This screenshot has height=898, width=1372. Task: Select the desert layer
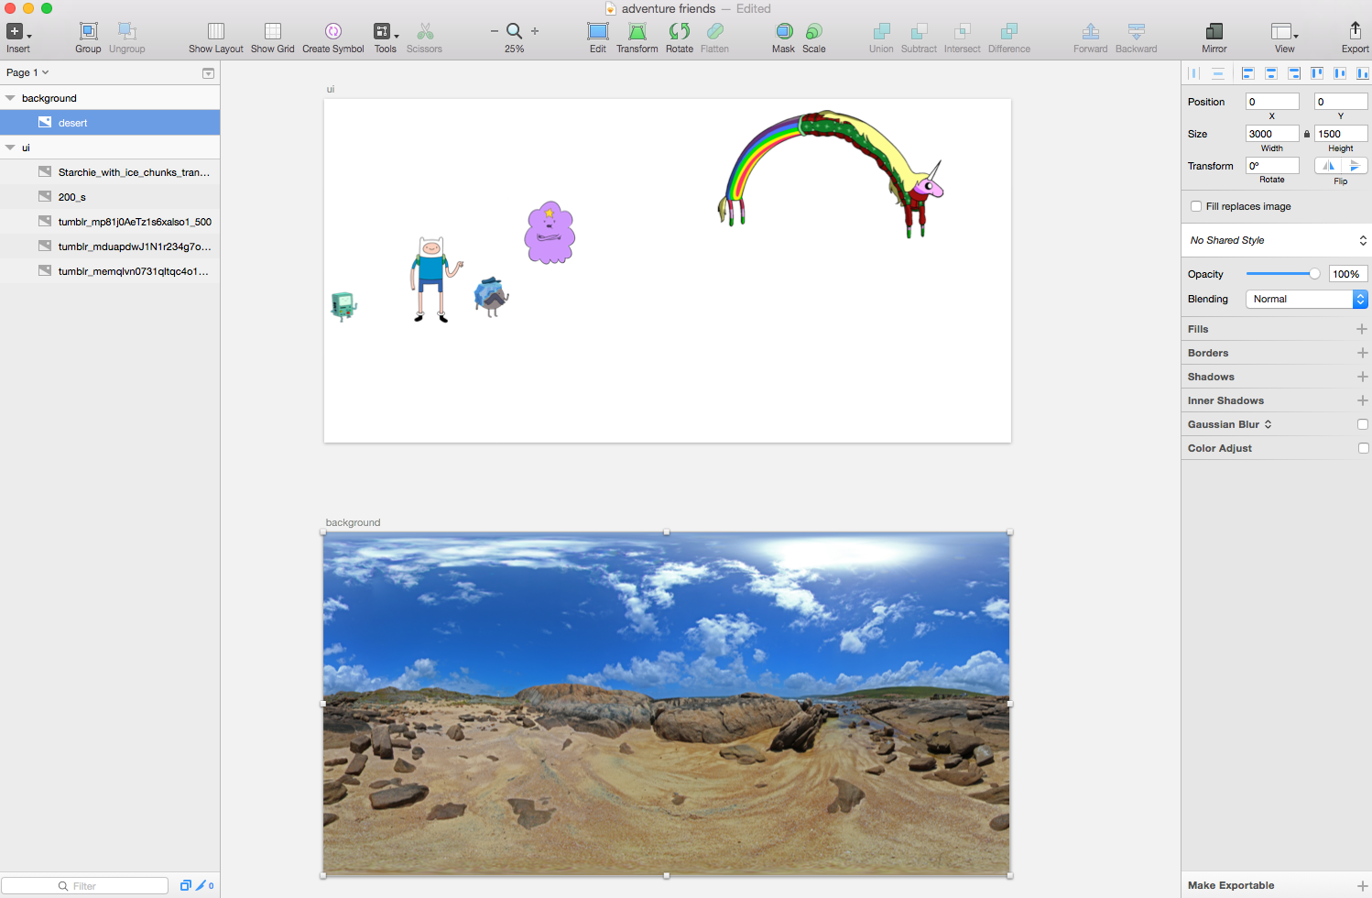click(x=110, y=123)
